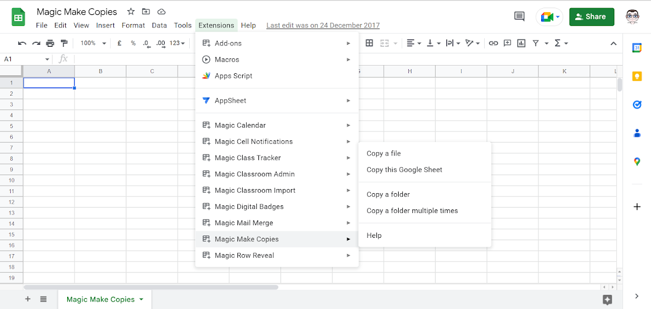Open the Magic Make Copies sheet tab arrow
The height and width of the screenshot is (309, 651).
(141, 299)
